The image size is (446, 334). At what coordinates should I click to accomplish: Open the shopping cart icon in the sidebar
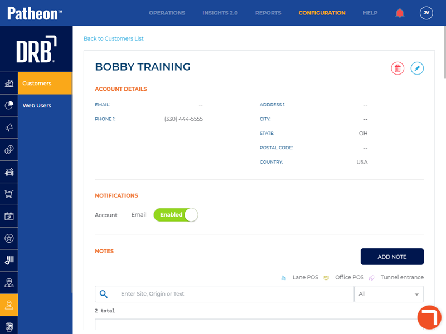coord(9,194)
